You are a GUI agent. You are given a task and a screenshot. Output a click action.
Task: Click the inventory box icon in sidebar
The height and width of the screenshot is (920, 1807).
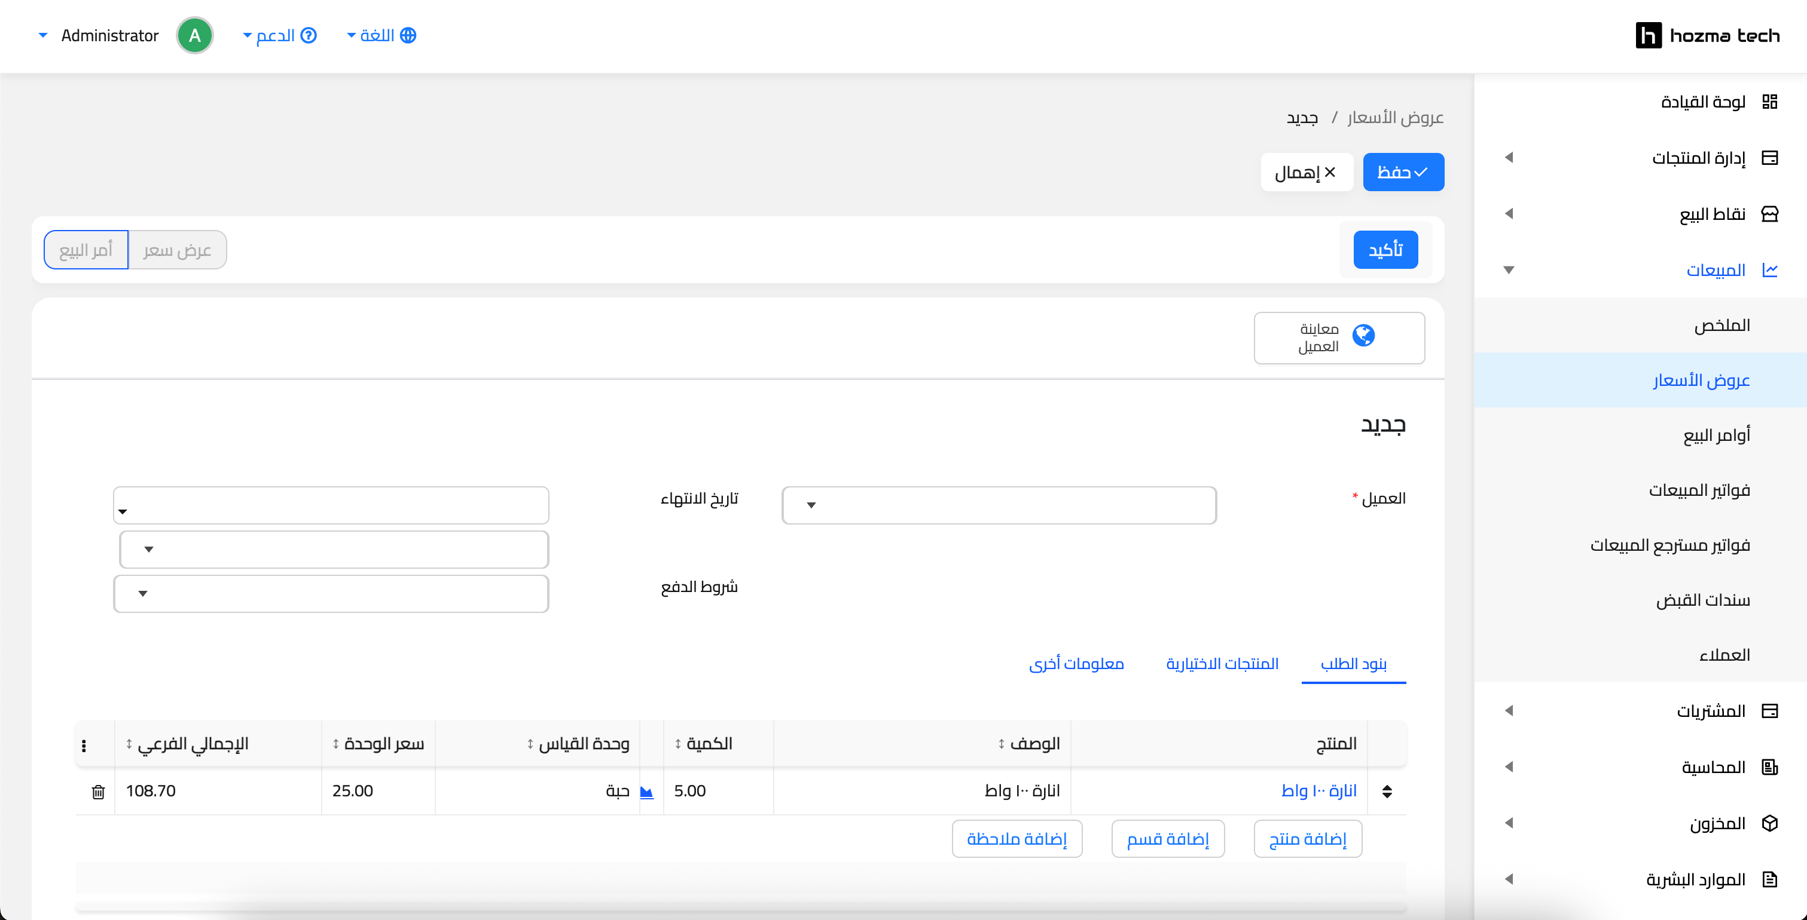pos(1769,823)
